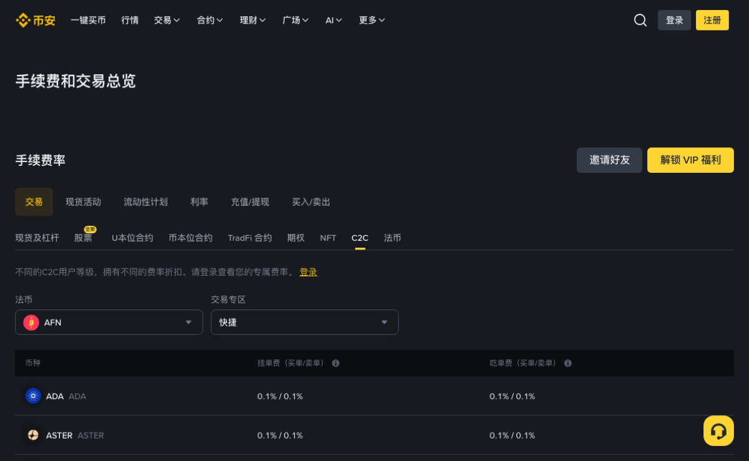Click ASTER taker fee 0.1% / 0.1%

pyautogui.click(x=512, y=435)
